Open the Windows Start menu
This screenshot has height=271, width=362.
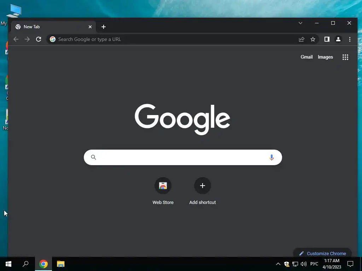pyautogui.click(x=8, y=264)
